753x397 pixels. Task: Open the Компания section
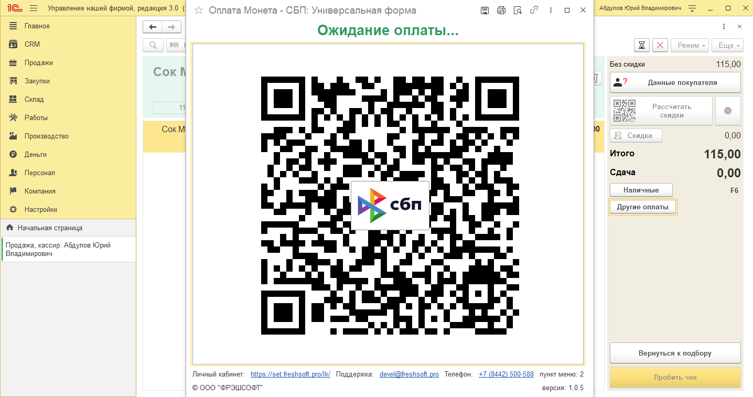(68, 191)
